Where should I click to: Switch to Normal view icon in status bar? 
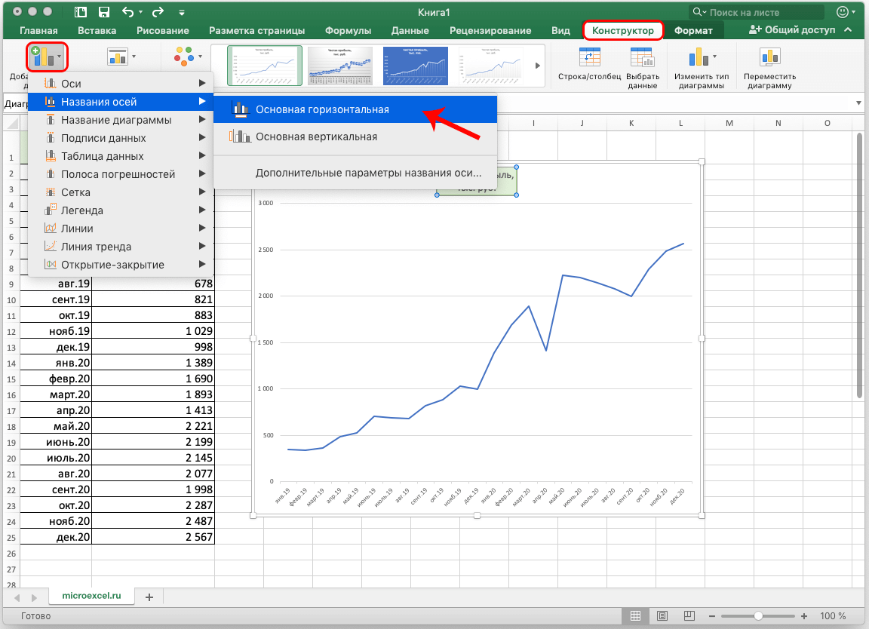click(x=636, y=615)
